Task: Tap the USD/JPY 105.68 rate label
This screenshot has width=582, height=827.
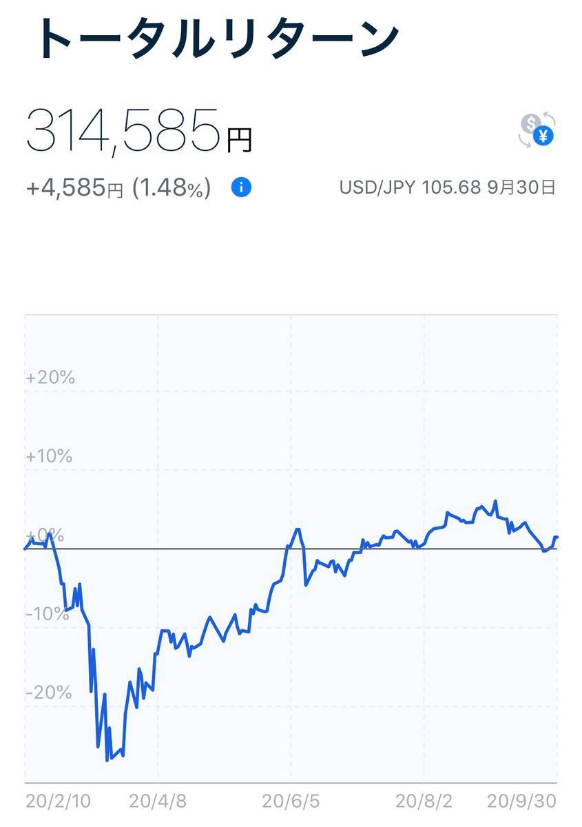Action: (x=410, y=187)
